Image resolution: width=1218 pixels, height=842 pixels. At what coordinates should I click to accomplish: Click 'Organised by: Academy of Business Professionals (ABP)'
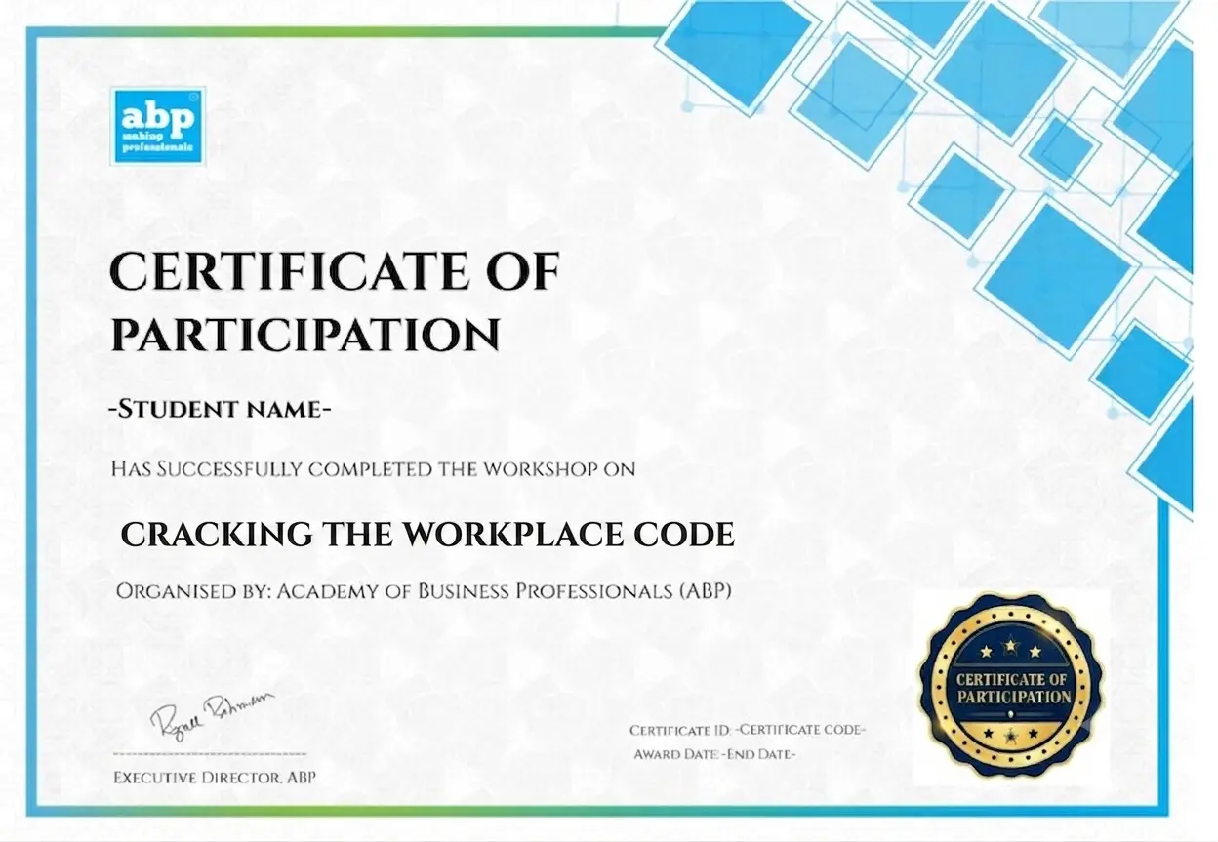click(x=424, y=591)
